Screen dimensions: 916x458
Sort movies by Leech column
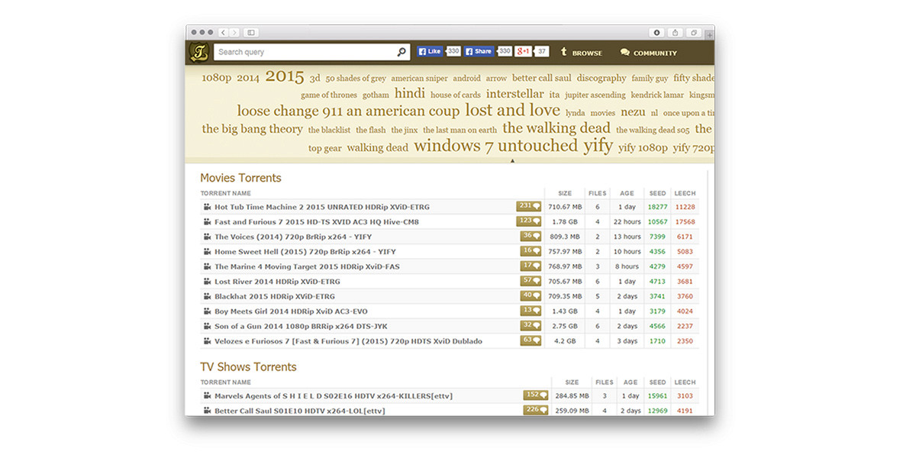coord(685,193)
